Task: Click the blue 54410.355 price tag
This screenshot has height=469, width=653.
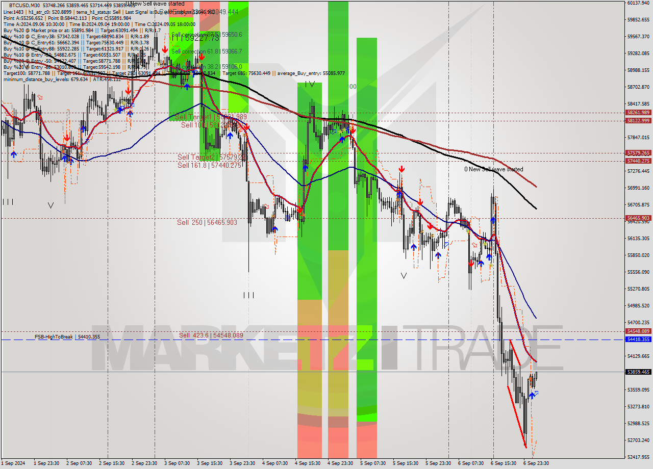Action: (638, 340)
